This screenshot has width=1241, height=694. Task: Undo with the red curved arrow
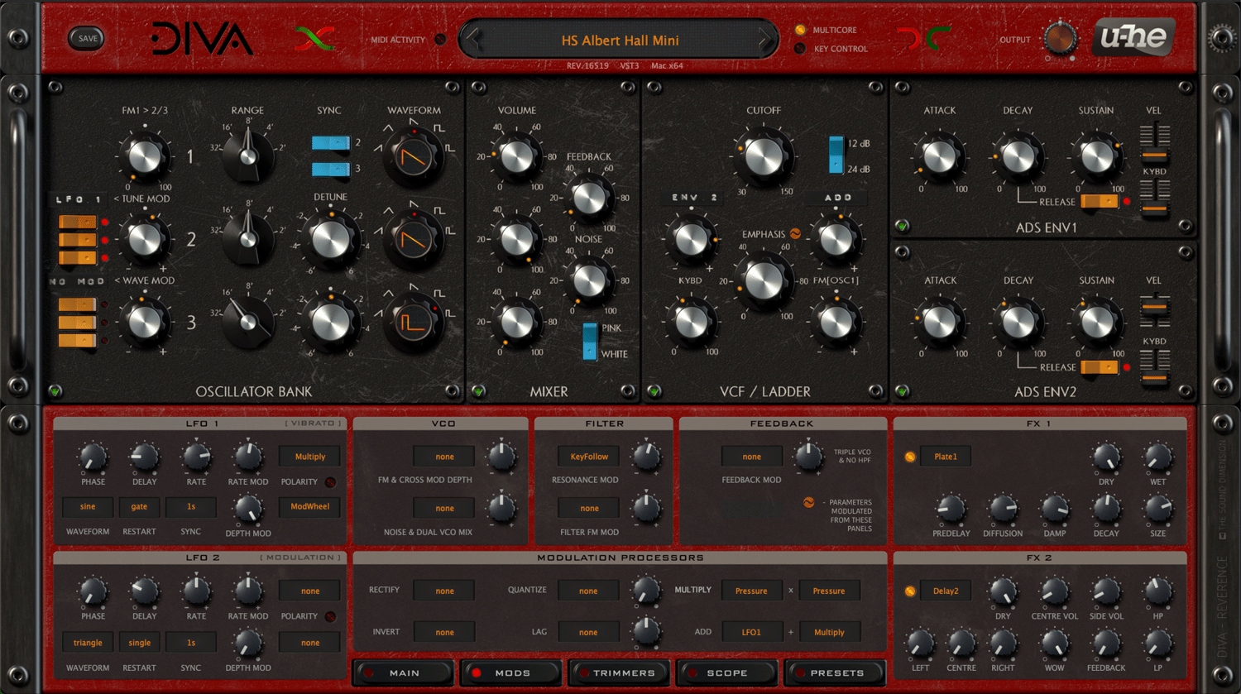pyautogui.click(x=908, y=38)
